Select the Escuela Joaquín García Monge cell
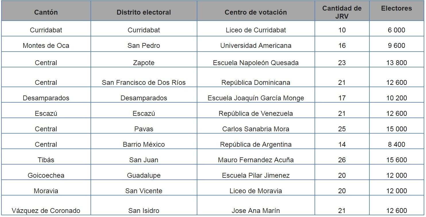The image size is (426, 217). (x=256, y=98)
